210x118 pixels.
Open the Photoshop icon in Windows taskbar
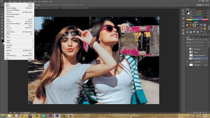click(x=57, y=116)
